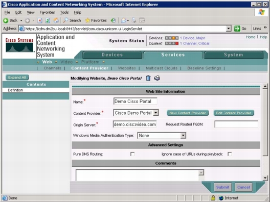Open the address bar history dropdown
Viewport: 271px width, 203px height.
[229, 29]
